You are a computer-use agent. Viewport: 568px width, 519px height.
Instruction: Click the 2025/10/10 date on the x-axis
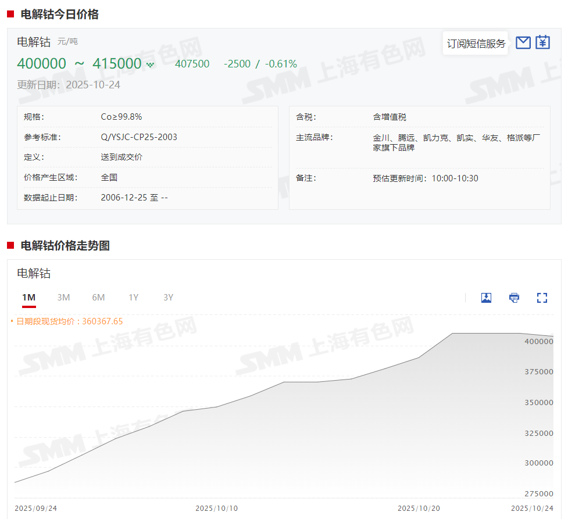click(216, 508)
